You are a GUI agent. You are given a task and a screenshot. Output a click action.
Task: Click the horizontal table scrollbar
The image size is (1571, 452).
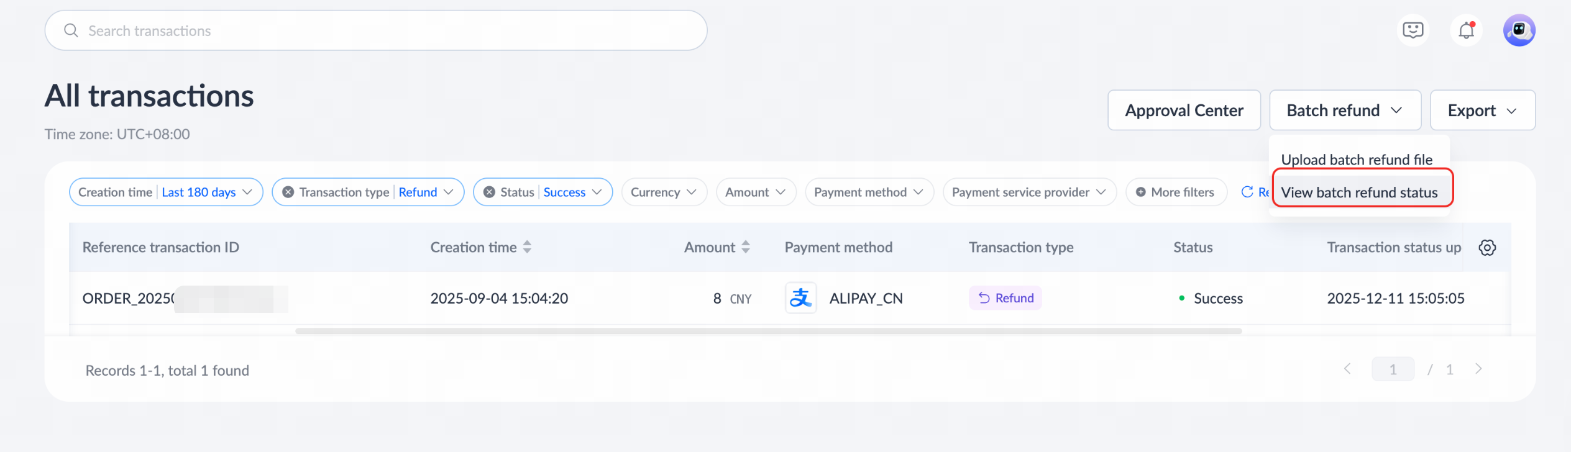[769, 331]
